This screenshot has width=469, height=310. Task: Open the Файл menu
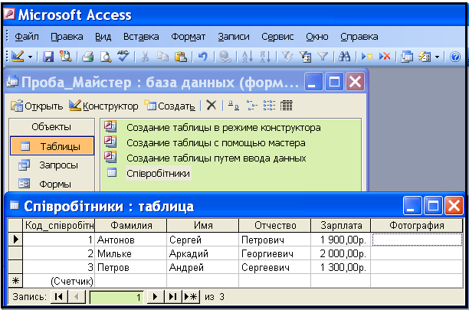(x=27, y=37)
